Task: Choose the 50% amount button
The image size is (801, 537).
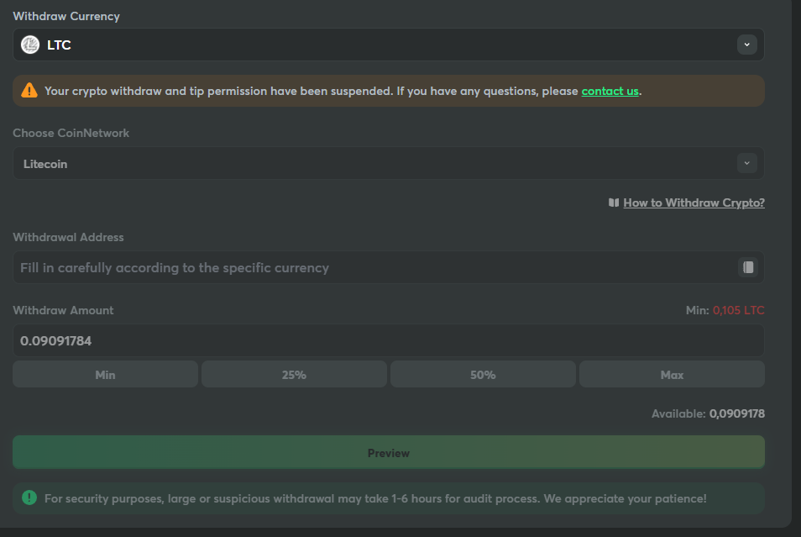Action: (x=483, y=375)
